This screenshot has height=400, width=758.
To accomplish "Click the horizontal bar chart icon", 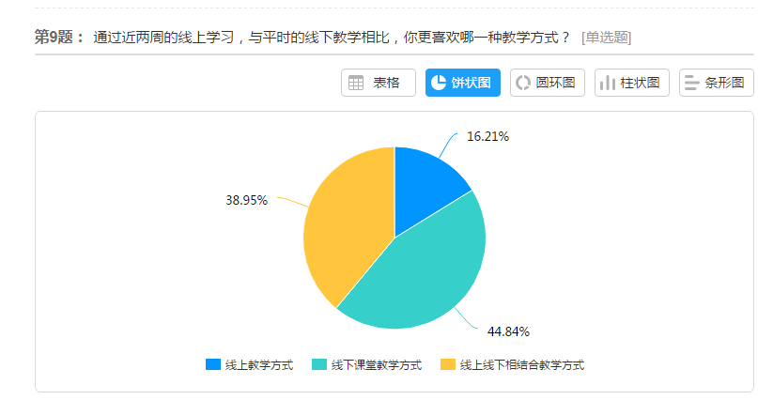I will coord(691,83).
